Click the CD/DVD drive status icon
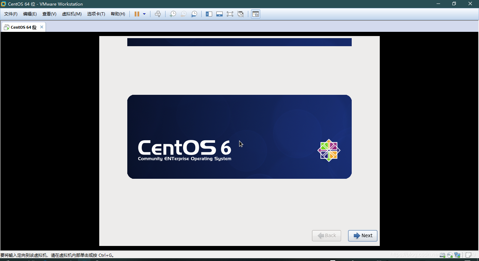Screen dimensions: 479x261 pyautogui.click(x=450, y=255)
